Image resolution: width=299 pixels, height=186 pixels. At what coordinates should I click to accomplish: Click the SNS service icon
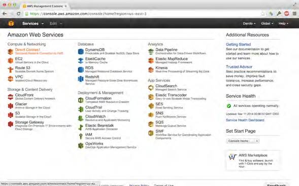[151, 115]
